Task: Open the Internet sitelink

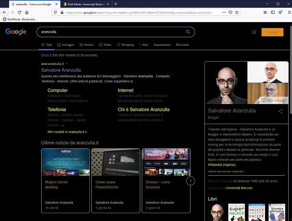Action: (125, 90)
